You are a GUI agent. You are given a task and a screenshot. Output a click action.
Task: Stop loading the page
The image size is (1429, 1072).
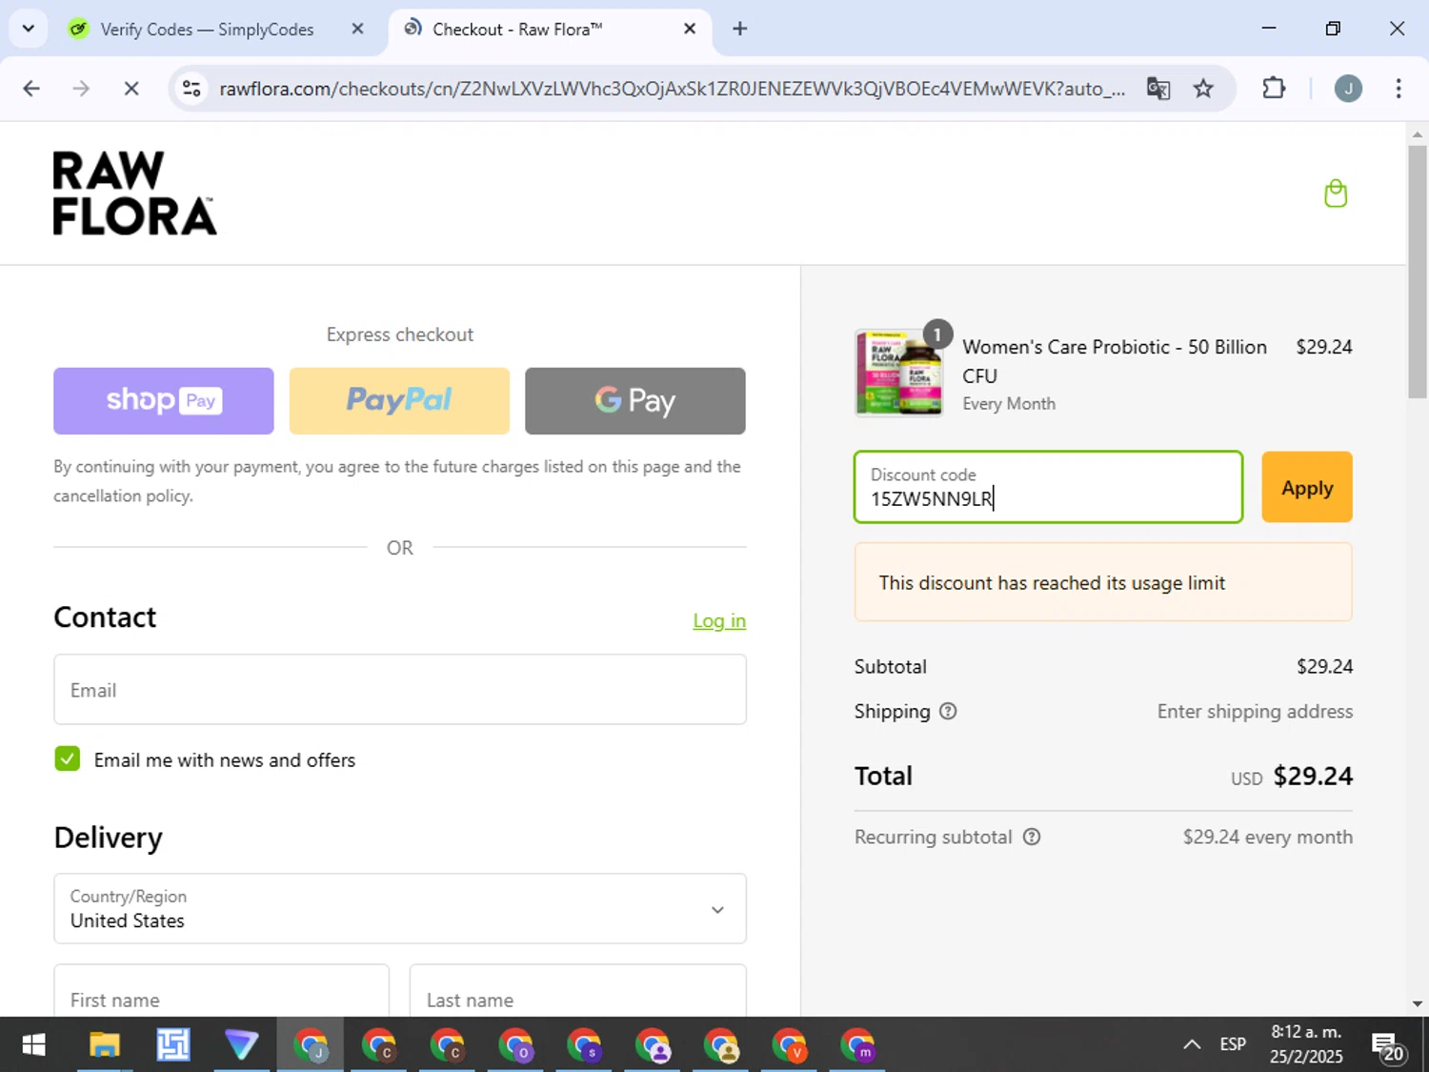click(131, 89)
